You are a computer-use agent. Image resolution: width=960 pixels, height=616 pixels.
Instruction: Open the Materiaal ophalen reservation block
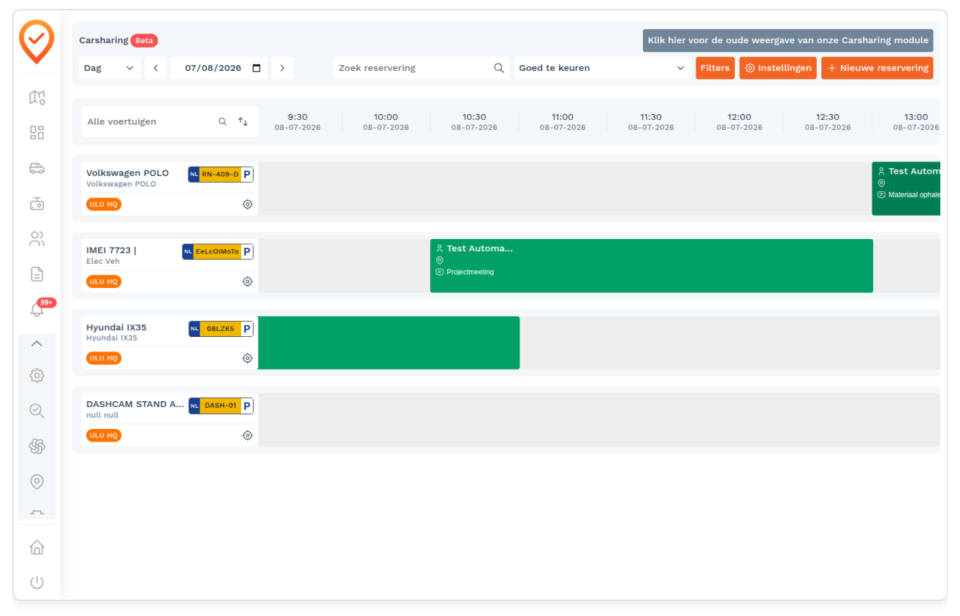(906, 189)
